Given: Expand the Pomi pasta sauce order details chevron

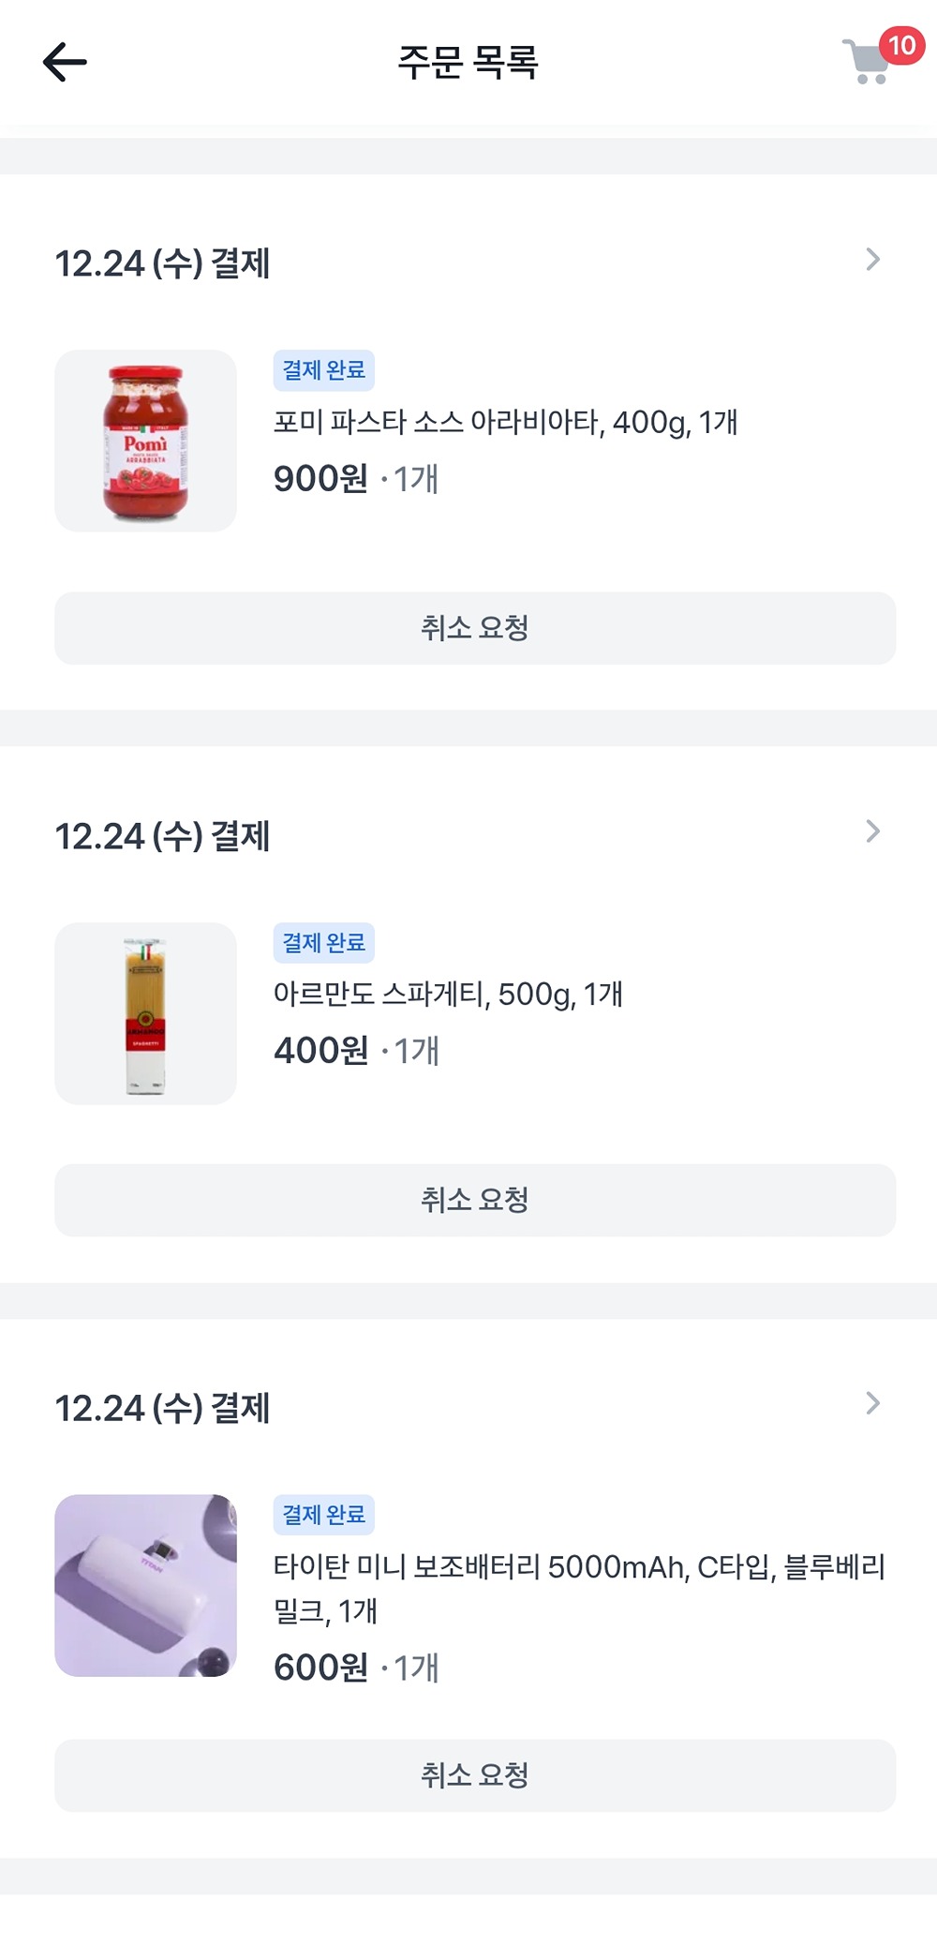Looking at the screenshot, I should tap(873, 260).
